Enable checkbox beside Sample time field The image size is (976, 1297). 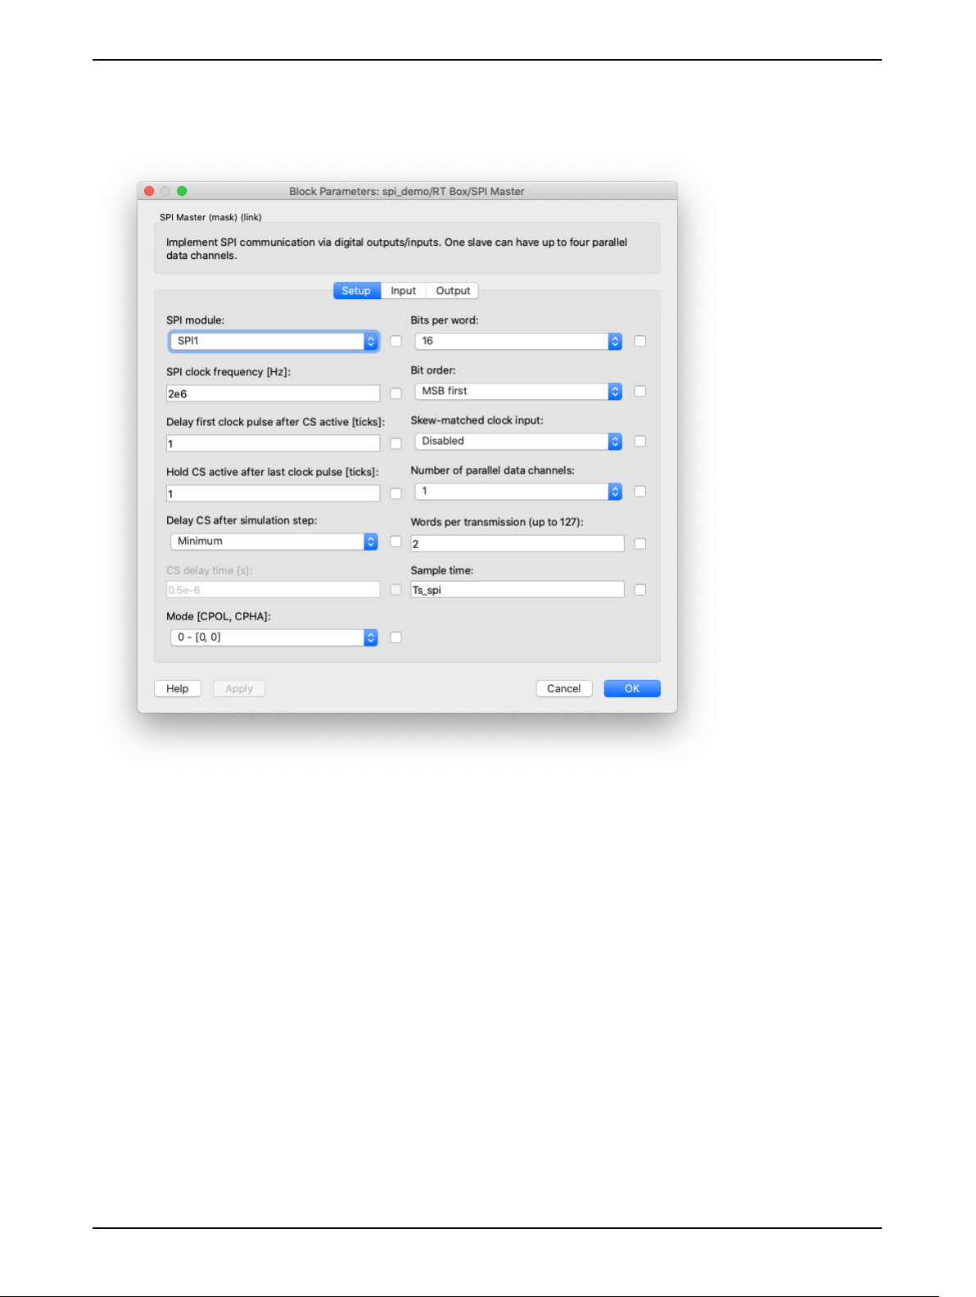point(640,589)
